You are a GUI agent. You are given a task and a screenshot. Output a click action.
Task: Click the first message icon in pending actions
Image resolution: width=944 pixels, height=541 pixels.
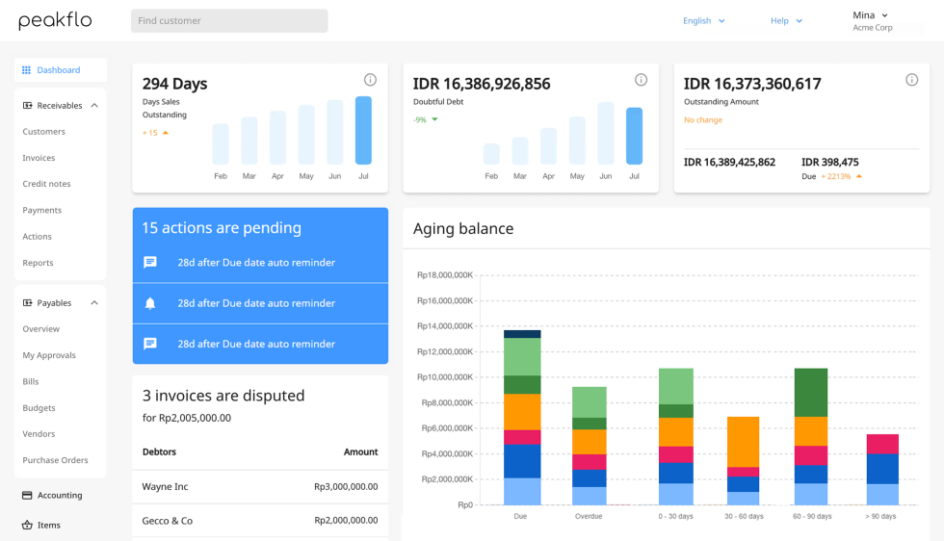coord(150,262)
